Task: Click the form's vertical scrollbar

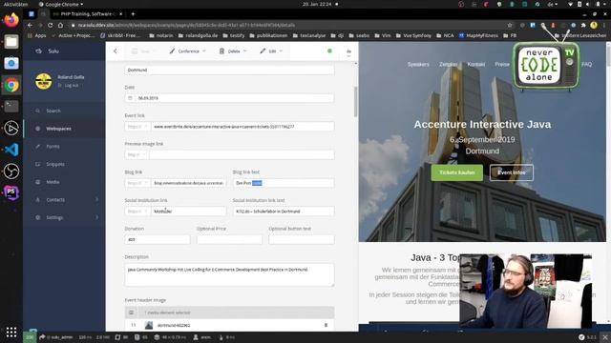Action: tap(355, 102)
